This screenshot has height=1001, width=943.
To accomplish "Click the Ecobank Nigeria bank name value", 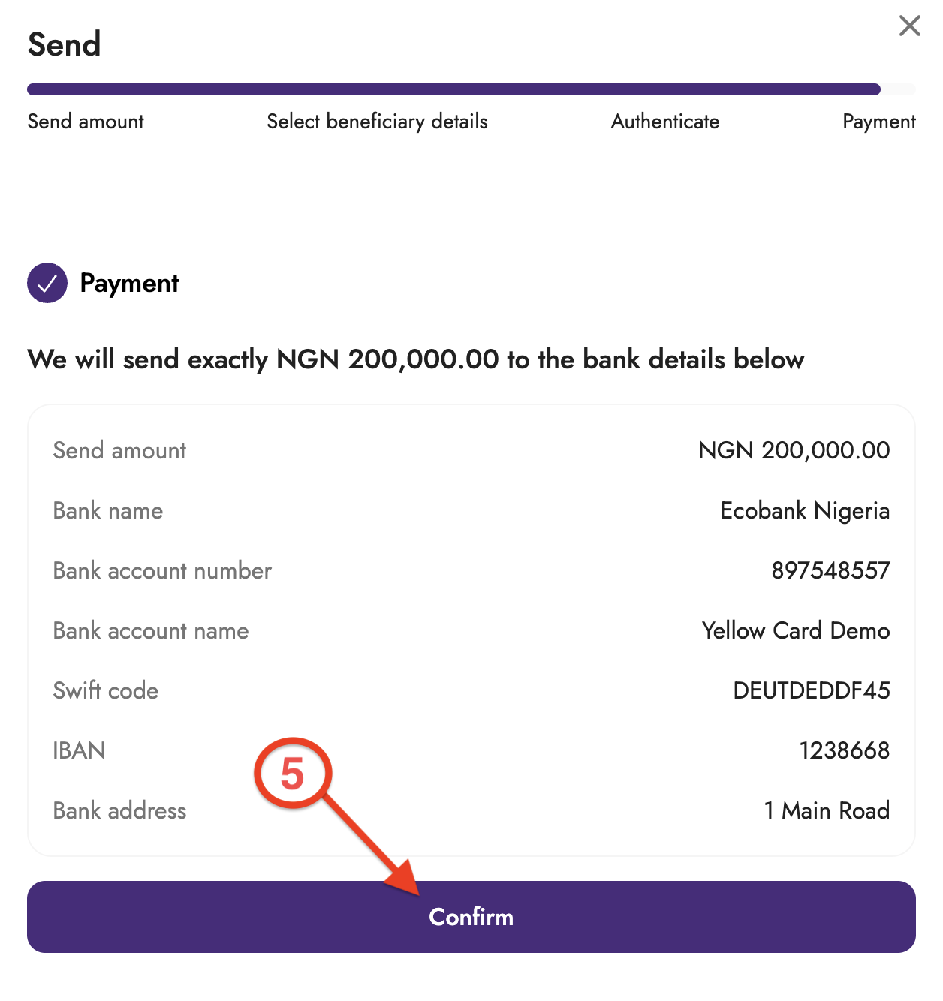I will tap(805, 510).
